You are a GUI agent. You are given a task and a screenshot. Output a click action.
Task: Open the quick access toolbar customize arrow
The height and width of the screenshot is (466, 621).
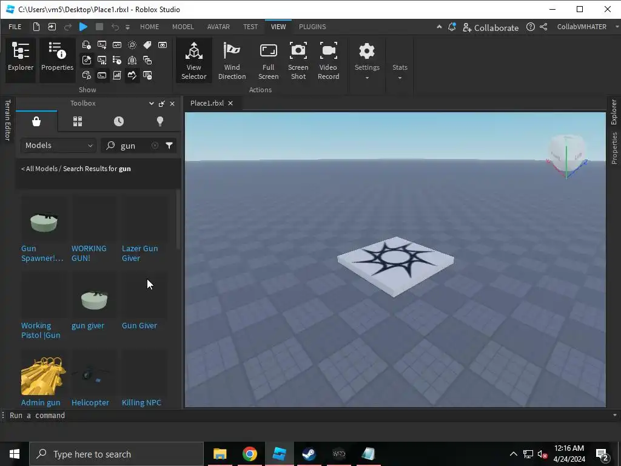[127, 27]
